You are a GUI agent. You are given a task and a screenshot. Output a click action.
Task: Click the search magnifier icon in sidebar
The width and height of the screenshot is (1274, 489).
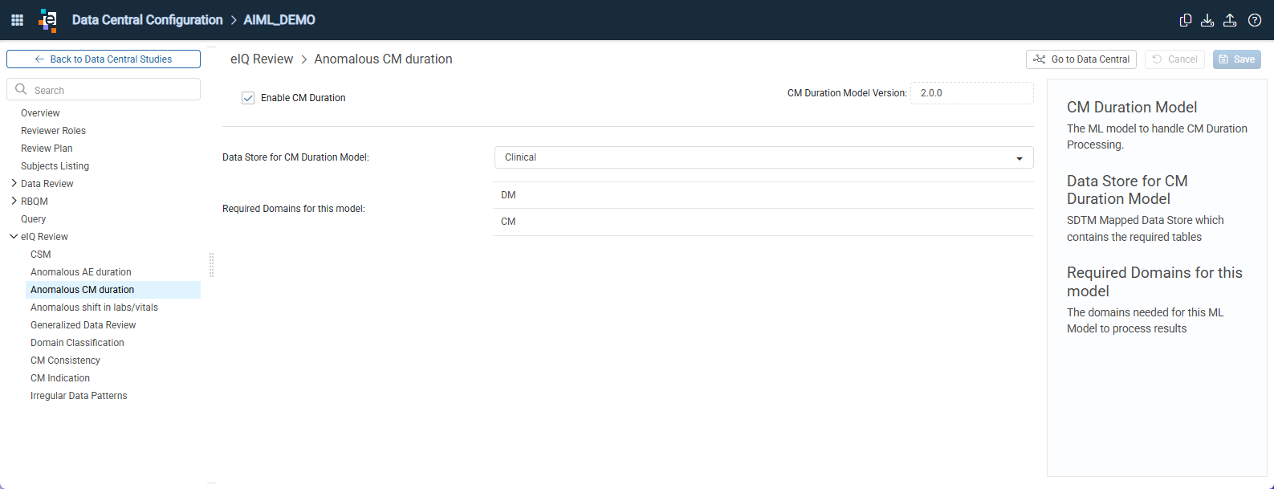(22, 89)
